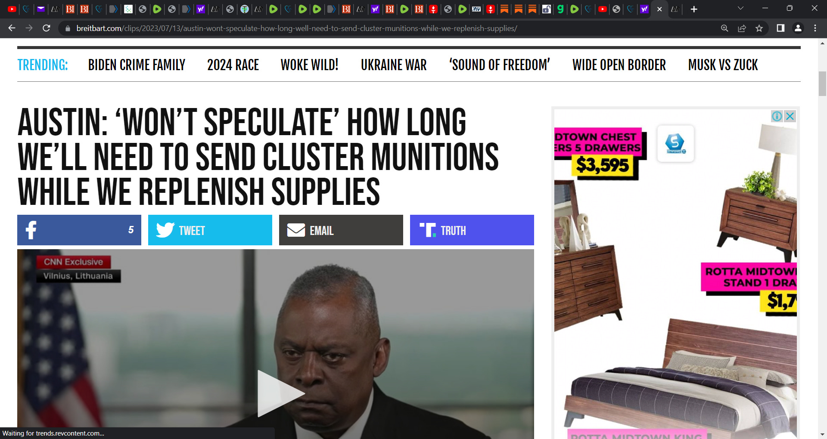Share article via Facebook button
The width and height of the screenshot is (827, 439).
coord(79,230)
